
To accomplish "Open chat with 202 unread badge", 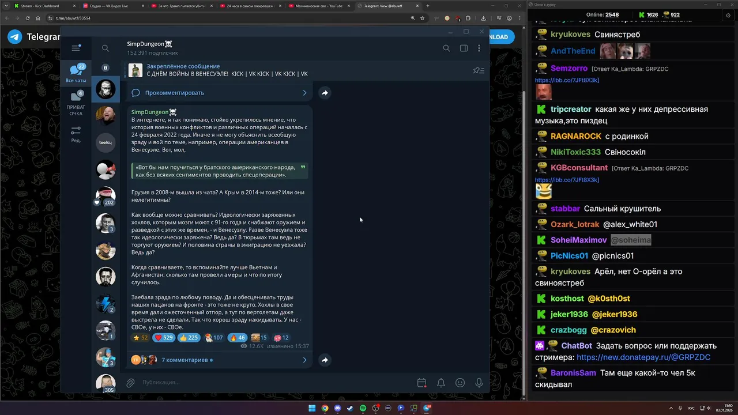I will point(105,196).
